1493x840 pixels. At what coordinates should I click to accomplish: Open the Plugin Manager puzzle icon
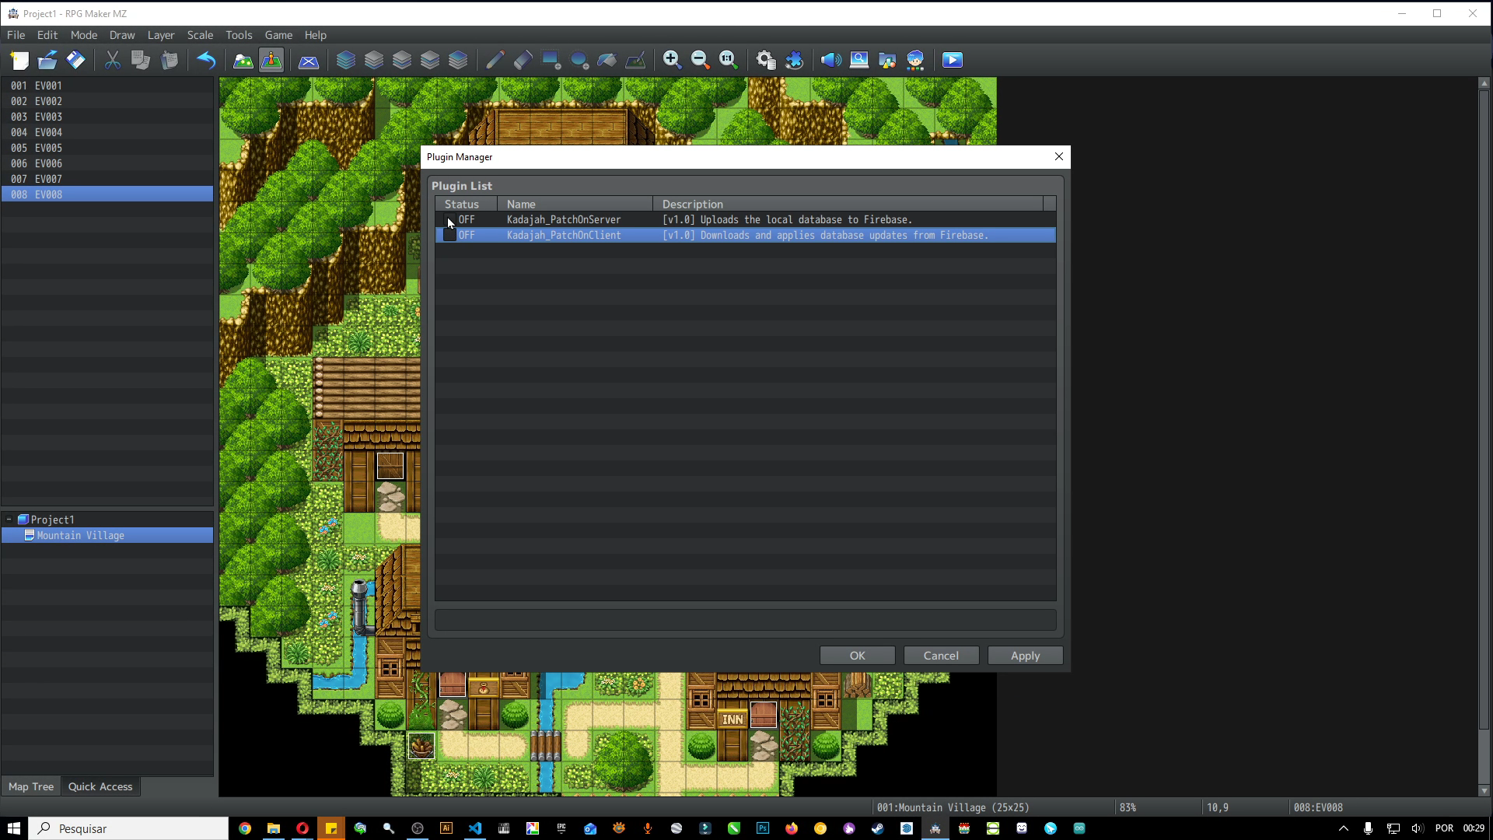(794, 60)
